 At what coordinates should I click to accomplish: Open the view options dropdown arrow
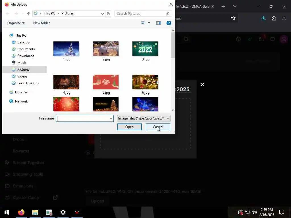coord(149,23)
